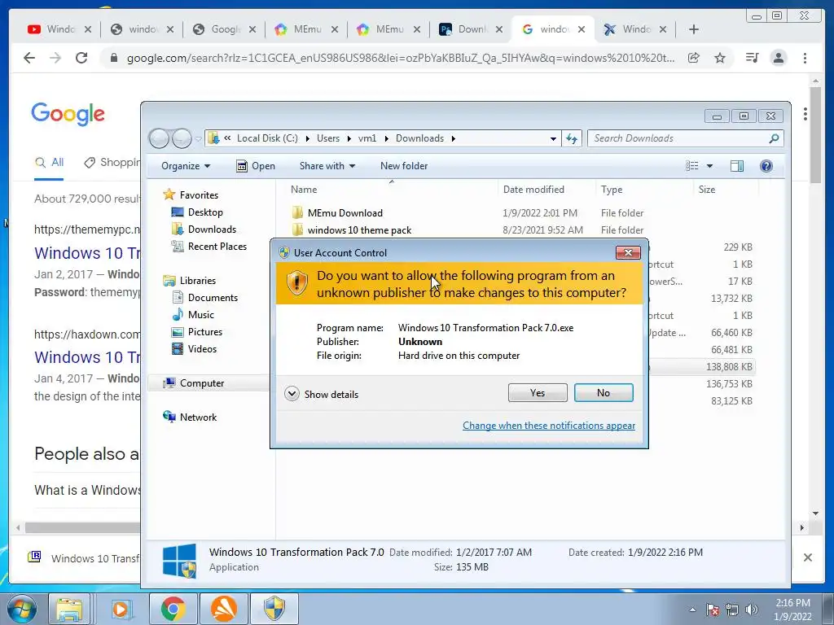Click the volume icon in system tray
The width and height of the screenshot is (834, 625).
tap(751, 610)
